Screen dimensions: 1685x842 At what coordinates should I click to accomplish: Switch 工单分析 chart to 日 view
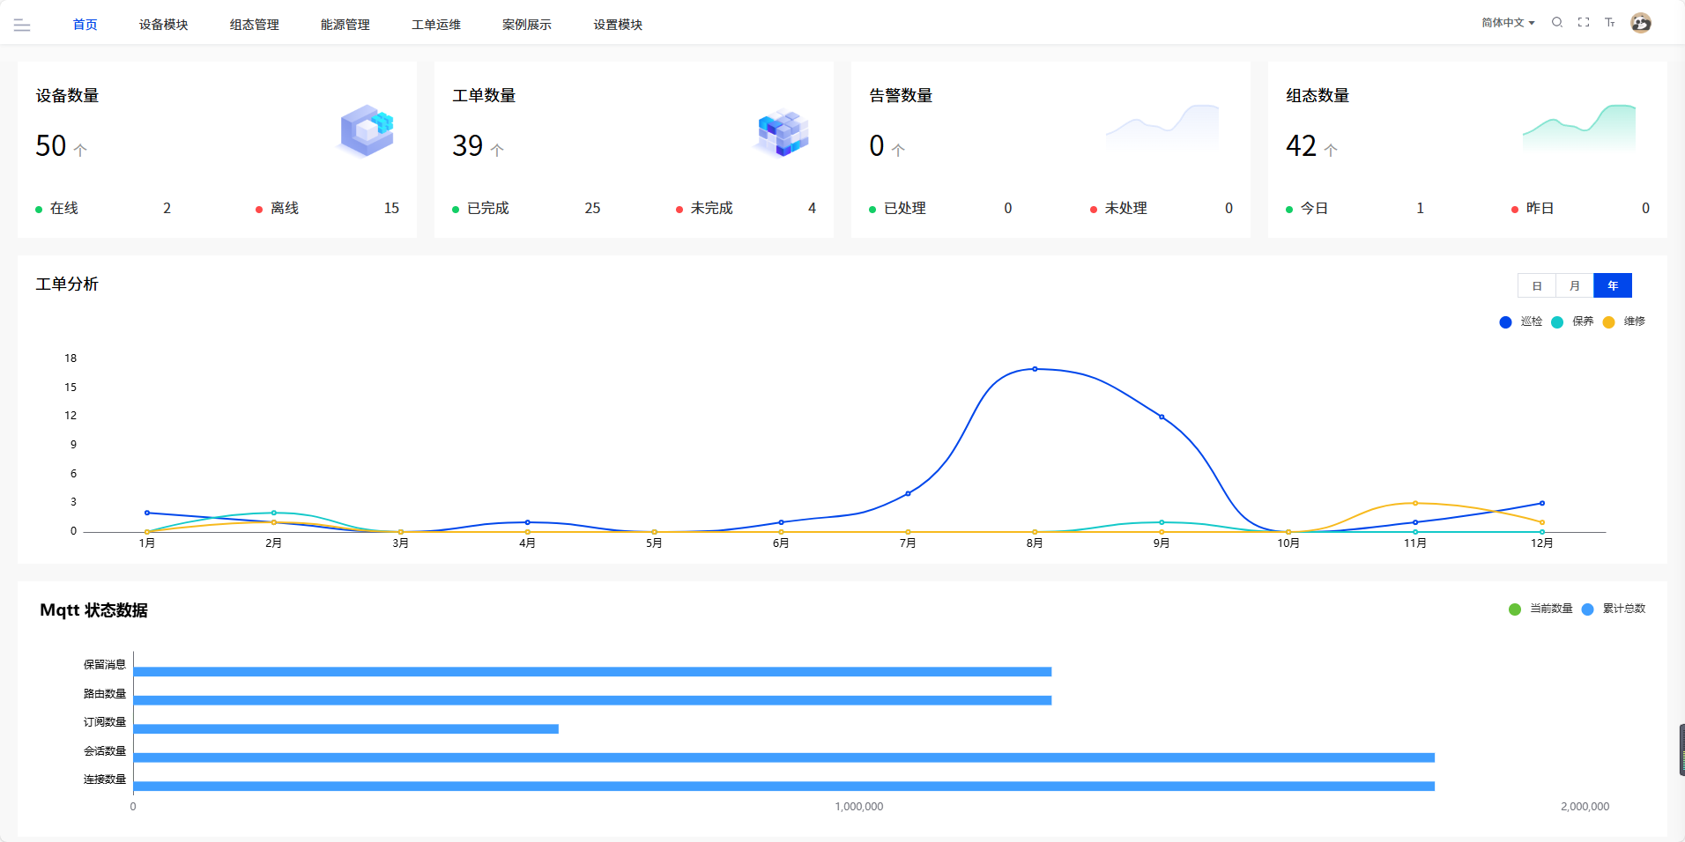1536,286
